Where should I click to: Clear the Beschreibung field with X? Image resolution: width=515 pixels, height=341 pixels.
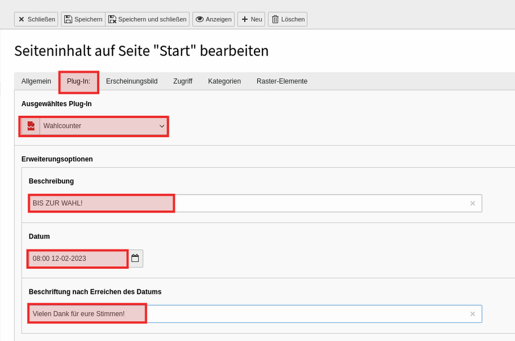(472, 203)
